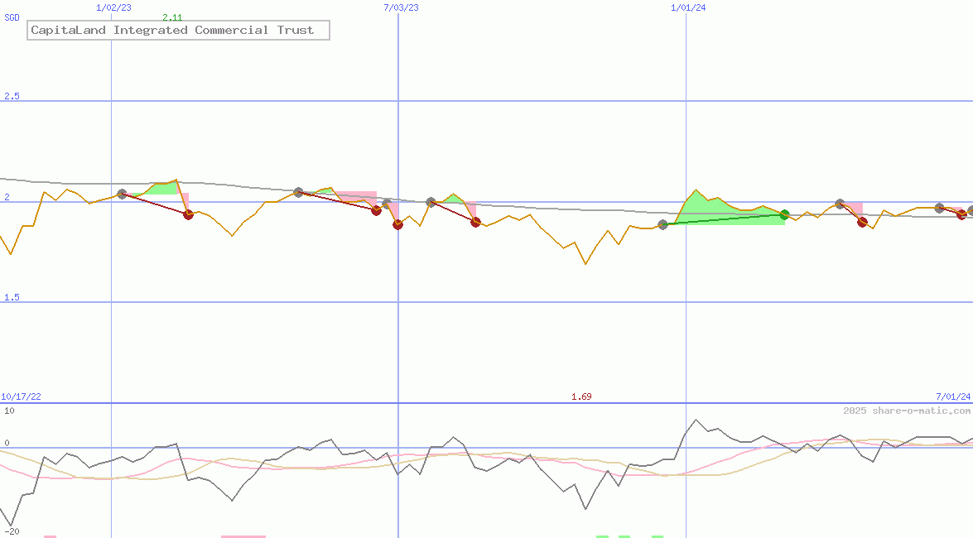
Task: Click the green 2.11 high price label
Action: 172,17
